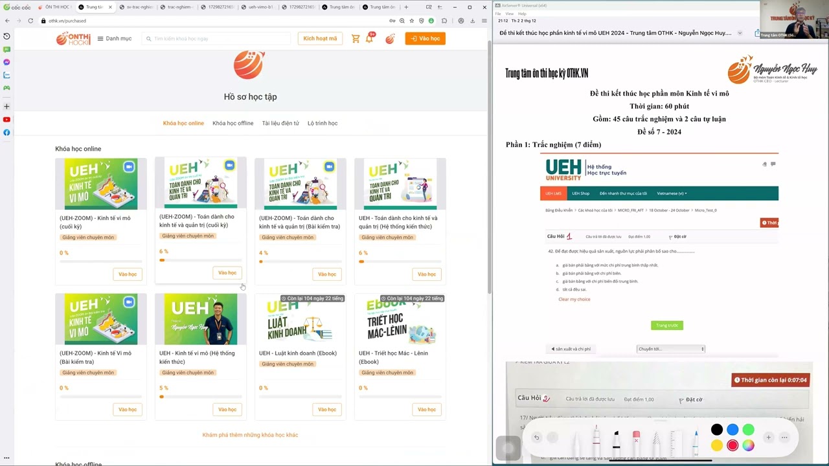
Task: Open Khám phá thêm những khóa học khác link
Action: point(250,435)
